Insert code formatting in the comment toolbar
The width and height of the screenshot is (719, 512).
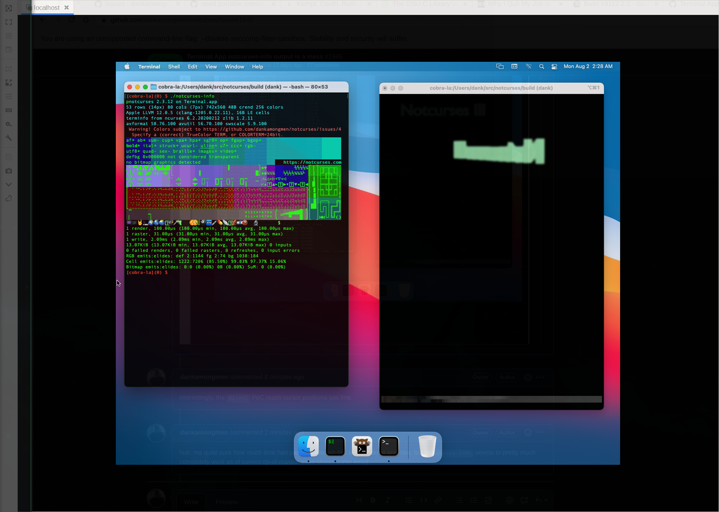coord(424,500)
